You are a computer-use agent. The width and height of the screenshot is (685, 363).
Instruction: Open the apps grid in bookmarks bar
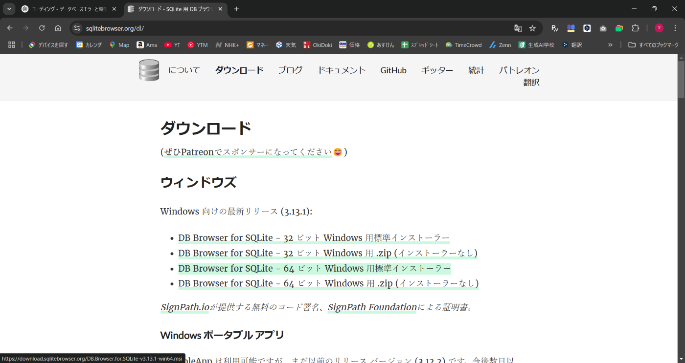pos(12,44)
